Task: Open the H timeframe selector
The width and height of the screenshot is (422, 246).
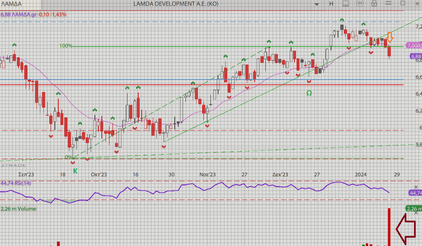Action: [331, 3]
